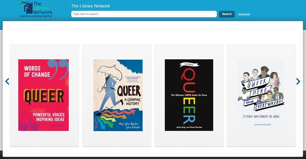Click the Search button
The height and width of the screenshot is (159, 306).
click(226, 14)
